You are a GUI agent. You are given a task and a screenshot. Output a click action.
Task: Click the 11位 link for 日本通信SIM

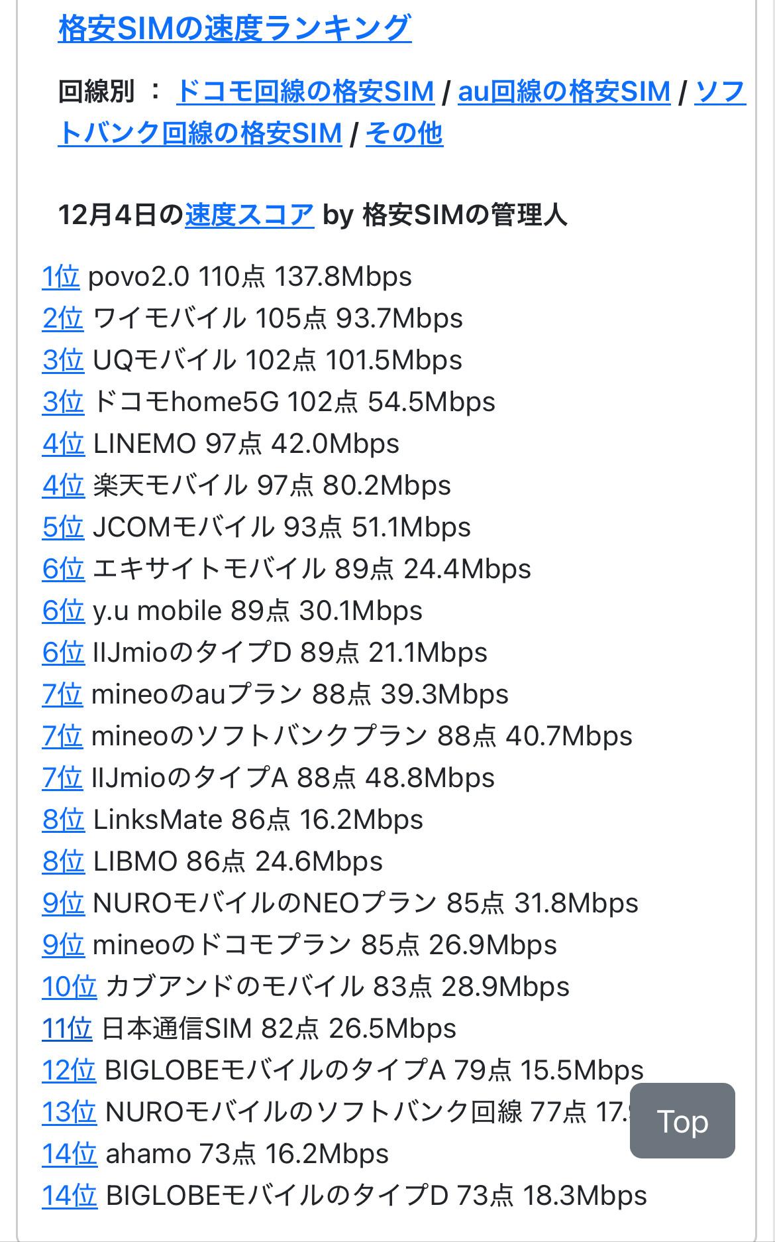click(67, 1028)
